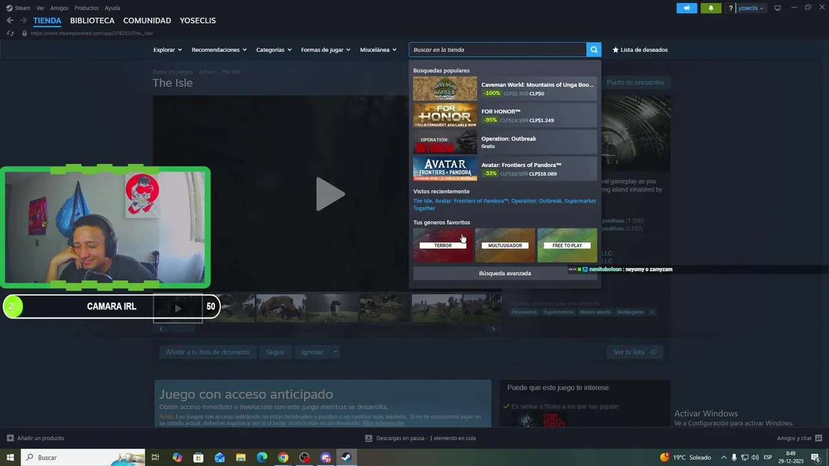The image size is (829, 466).
Task: Open Amigos y chat panel
Action: coord(799,438)
